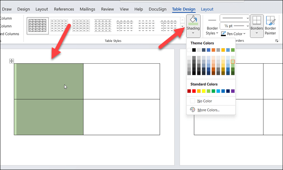Open the Design tab

click(24, 9)
